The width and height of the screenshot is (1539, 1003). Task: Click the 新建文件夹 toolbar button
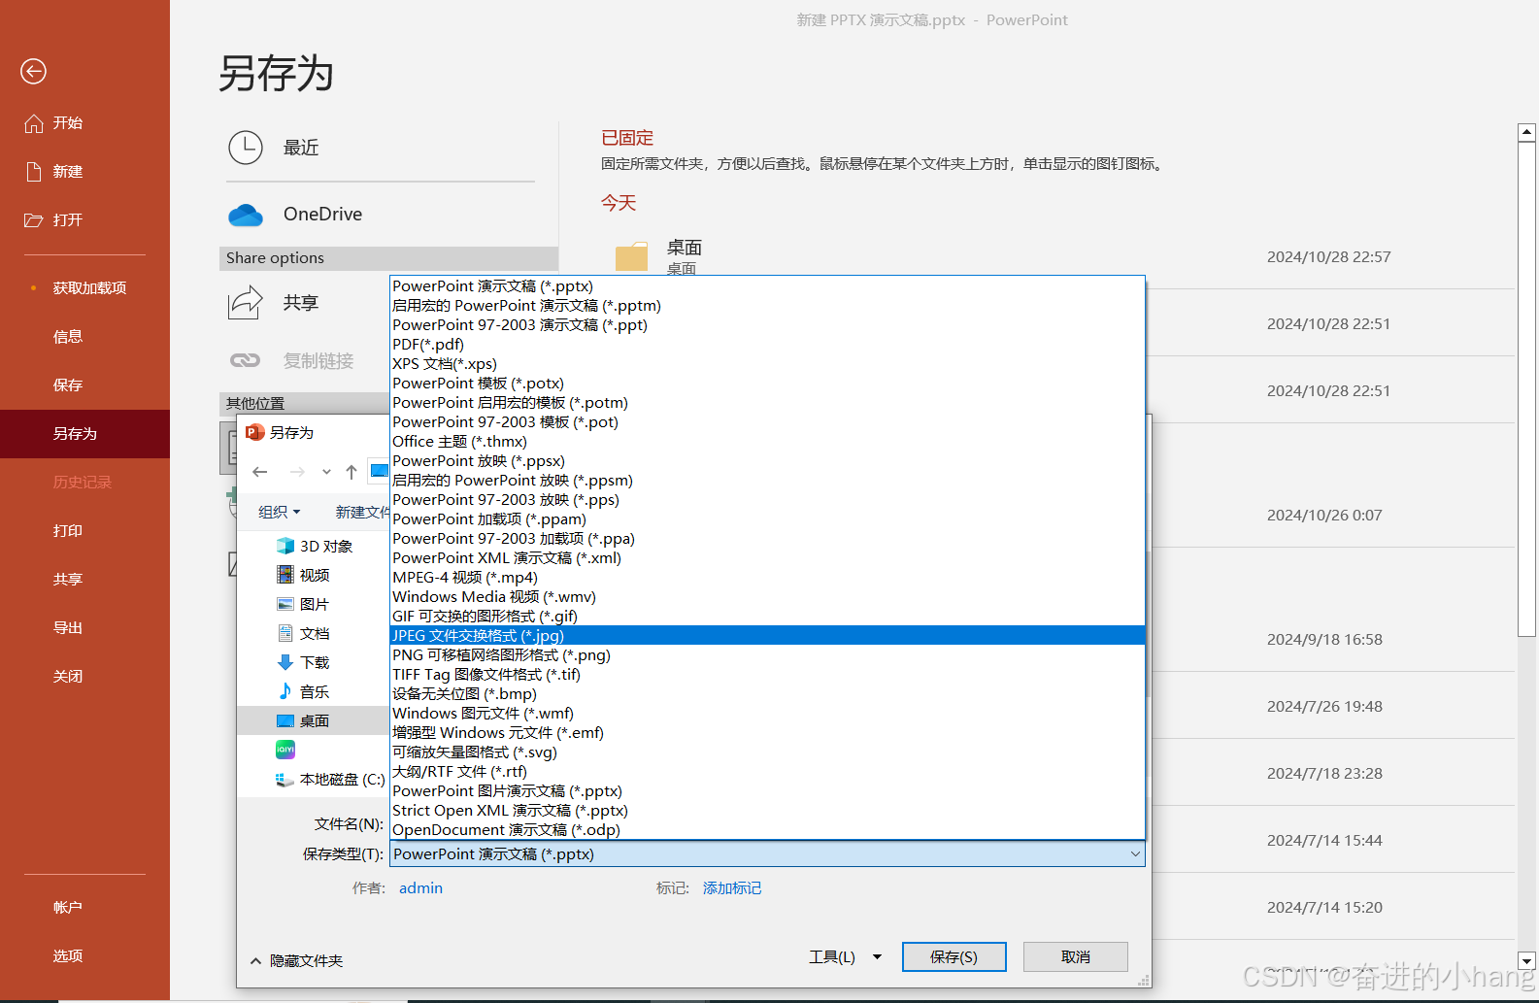pos(362,512)
